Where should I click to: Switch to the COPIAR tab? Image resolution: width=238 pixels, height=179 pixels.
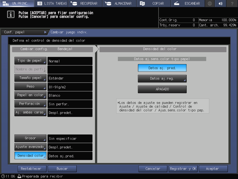point(154,3)
